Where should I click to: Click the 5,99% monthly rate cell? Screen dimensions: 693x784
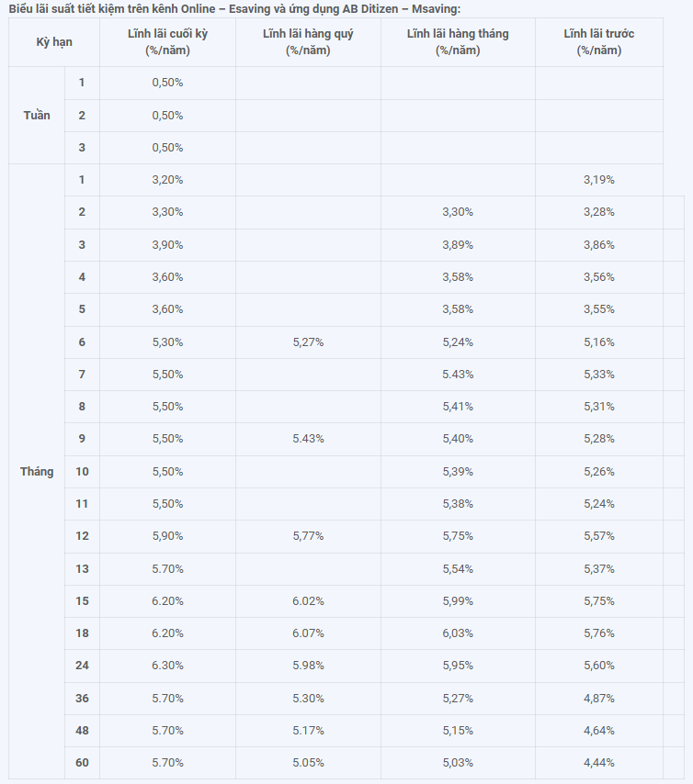458,601
